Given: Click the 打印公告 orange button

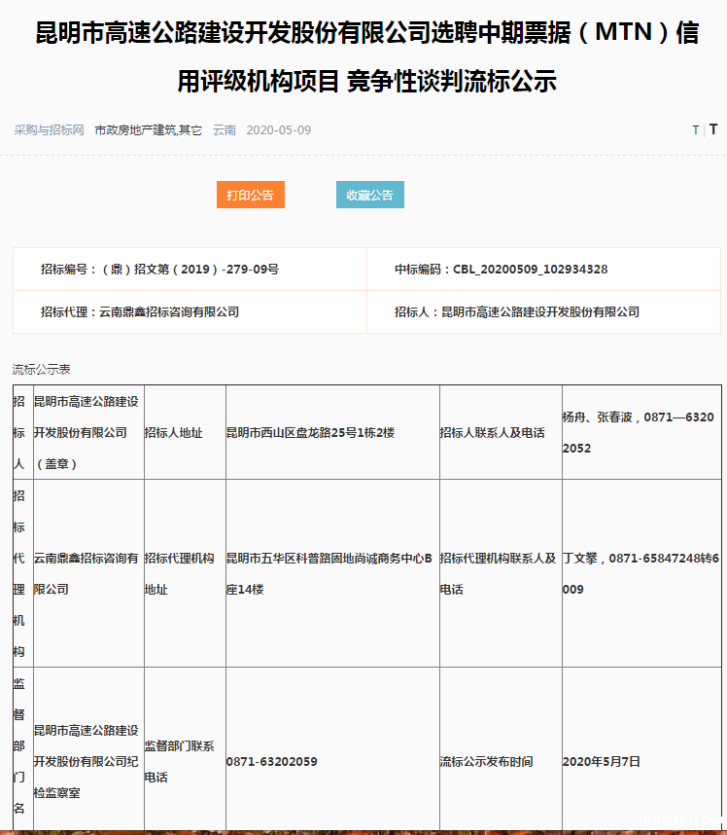Looking at the screenshot, I should coord(251,195).
